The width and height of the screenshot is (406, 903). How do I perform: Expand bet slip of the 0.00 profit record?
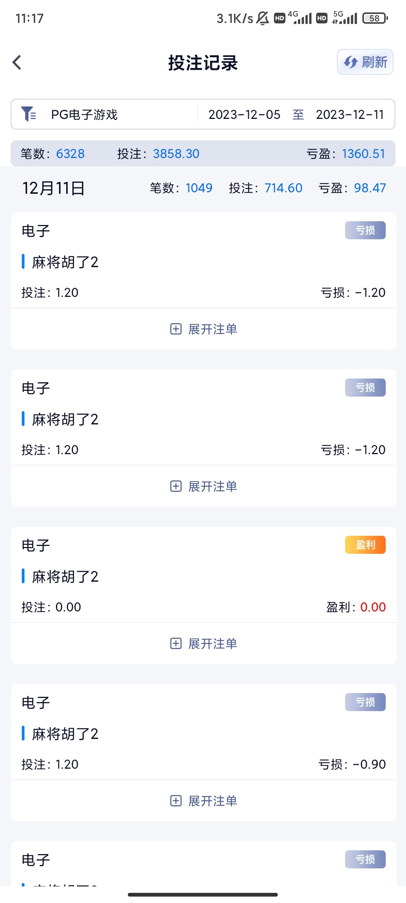tap(212, 644)
